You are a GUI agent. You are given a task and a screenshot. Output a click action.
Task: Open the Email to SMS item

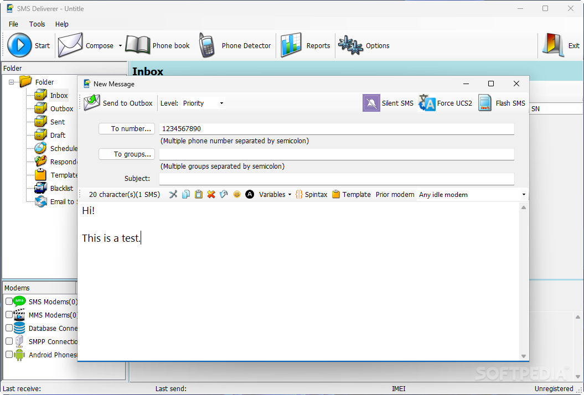64,202
